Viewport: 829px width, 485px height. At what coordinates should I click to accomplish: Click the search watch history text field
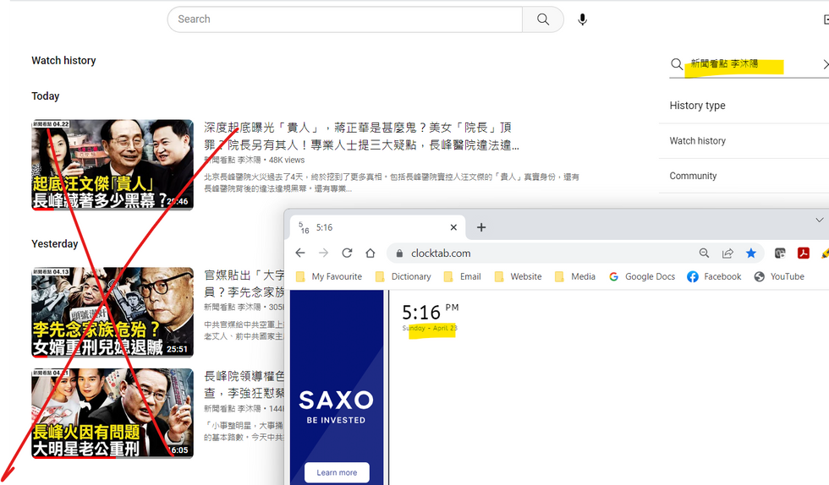click(751, 64)
